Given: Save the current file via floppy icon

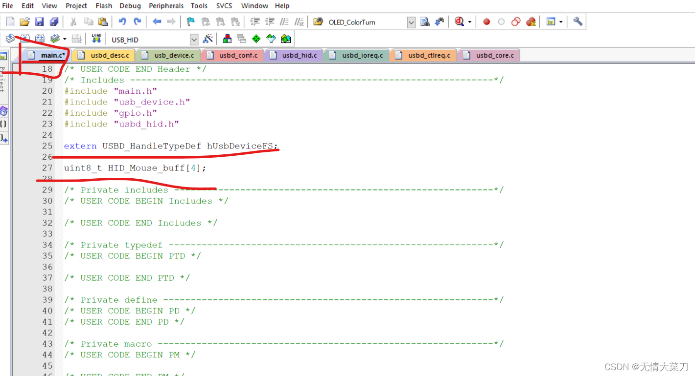Looking at the screenshot, I should 40,22.
